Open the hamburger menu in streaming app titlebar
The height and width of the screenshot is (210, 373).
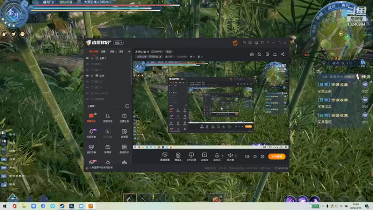[268, 43]
